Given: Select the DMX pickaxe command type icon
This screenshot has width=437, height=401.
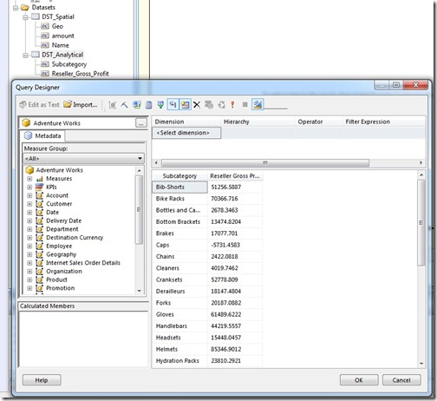Looking at the screenshot, I should click(124, 105).
